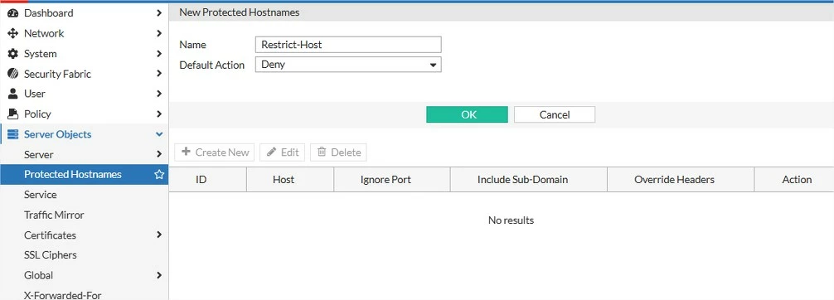Screen dimensions: 834x300
Task: Expand the User menu chevron
Action: coord(159,94)
